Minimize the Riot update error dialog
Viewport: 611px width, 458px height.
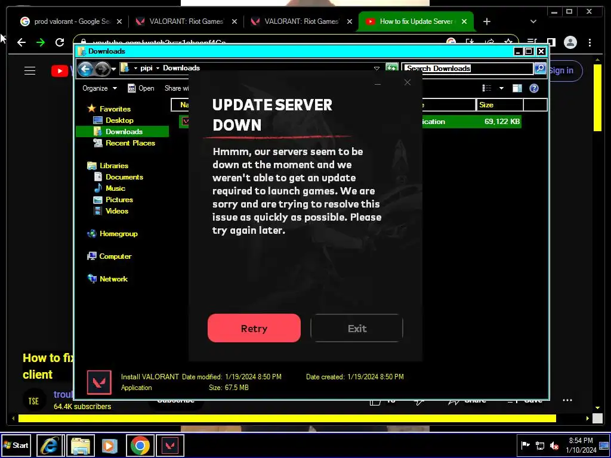coord(377,83)
